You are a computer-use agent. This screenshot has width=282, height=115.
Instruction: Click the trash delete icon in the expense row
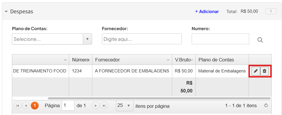[x=265, y=71]
